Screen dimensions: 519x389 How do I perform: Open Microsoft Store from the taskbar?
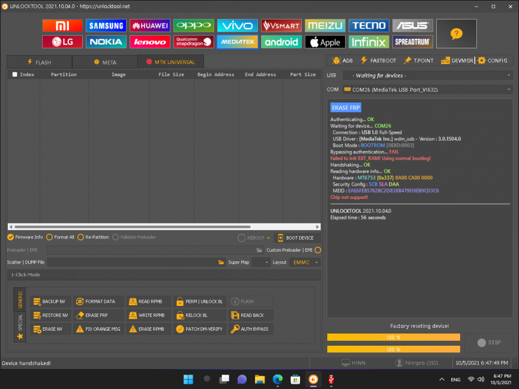click(295, 379)
